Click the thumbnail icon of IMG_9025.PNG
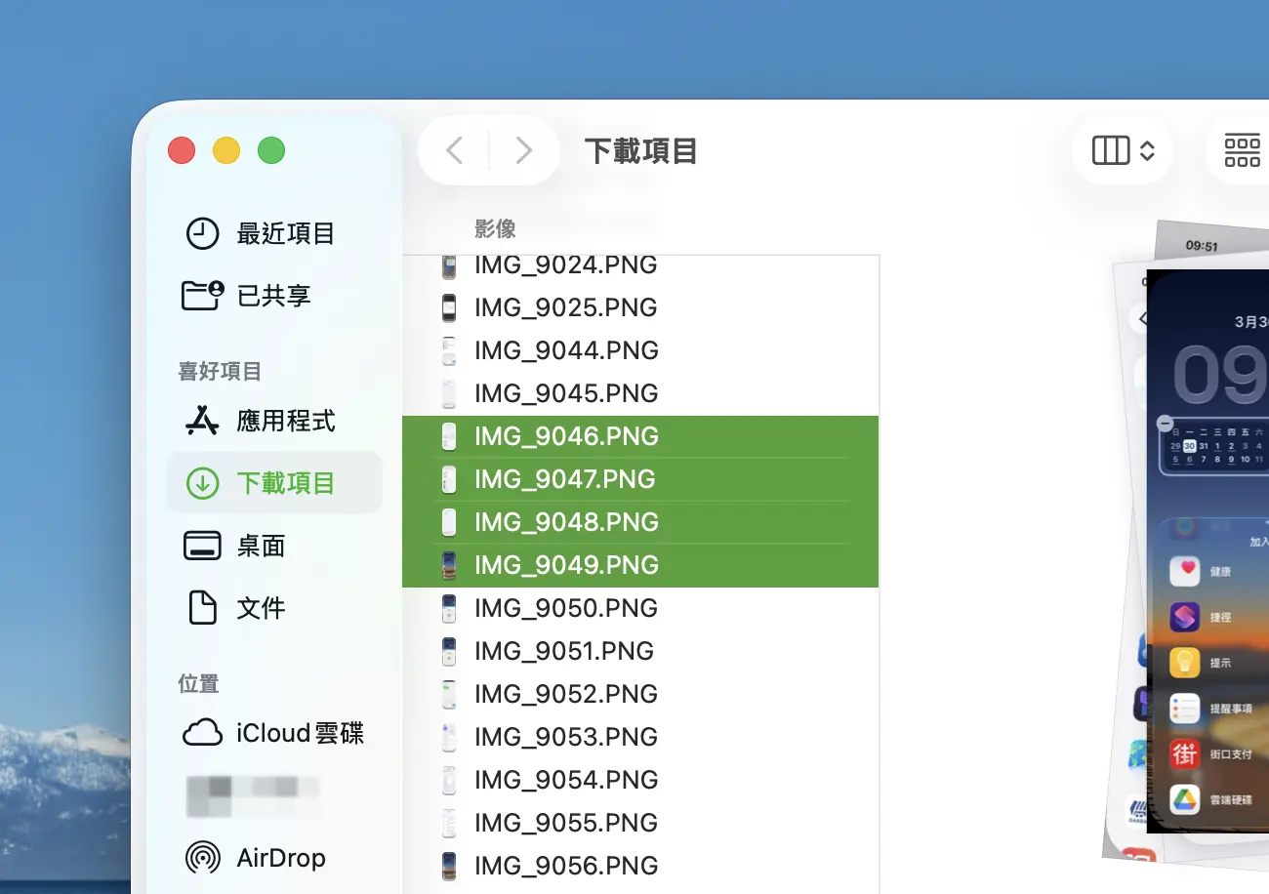 449,307
